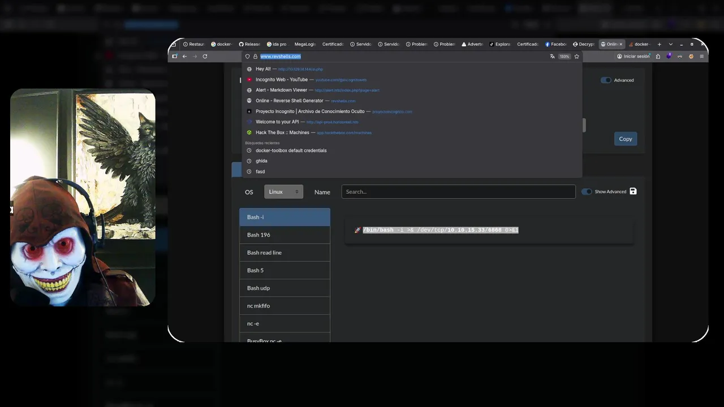The height and width of the screenshot is (407, 724).
Task: Click the rocket icon before the command
Action: pos(357,230)
